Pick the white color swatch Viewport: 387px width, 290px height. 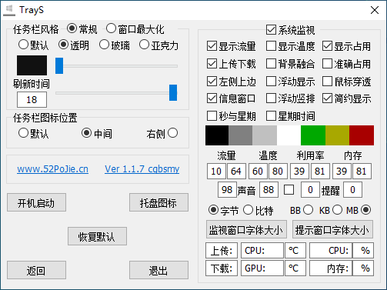point(289,135)
